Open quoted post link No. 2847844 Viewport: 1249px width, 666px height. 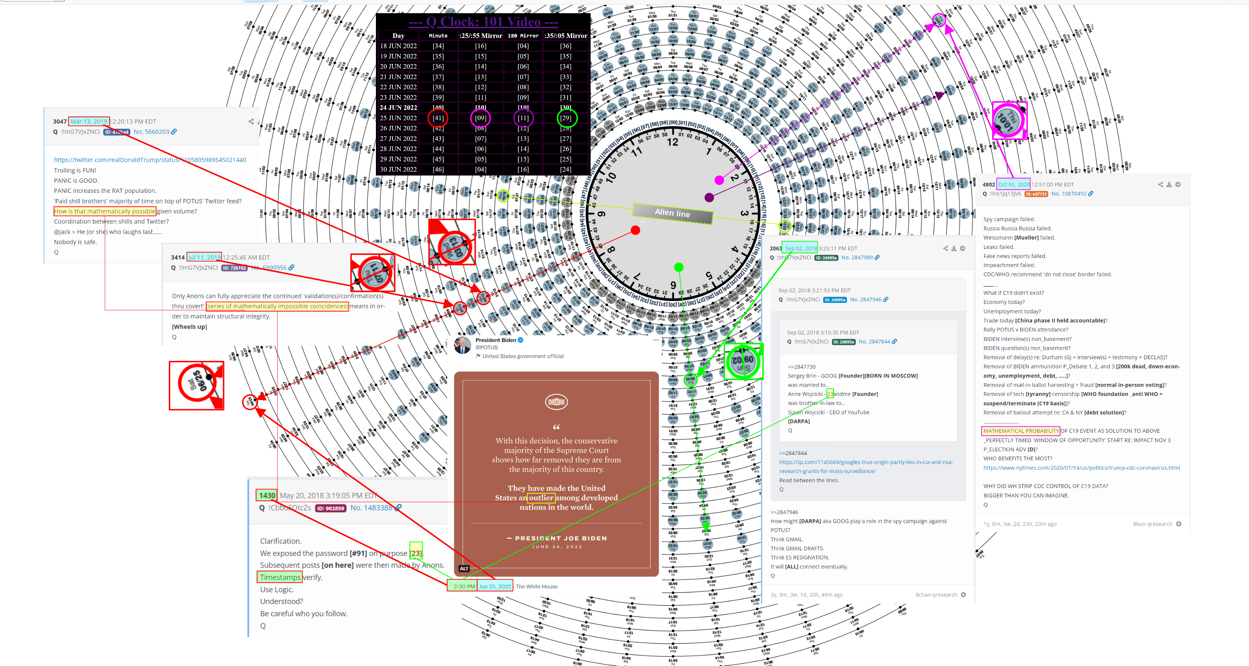coord(874,342)
